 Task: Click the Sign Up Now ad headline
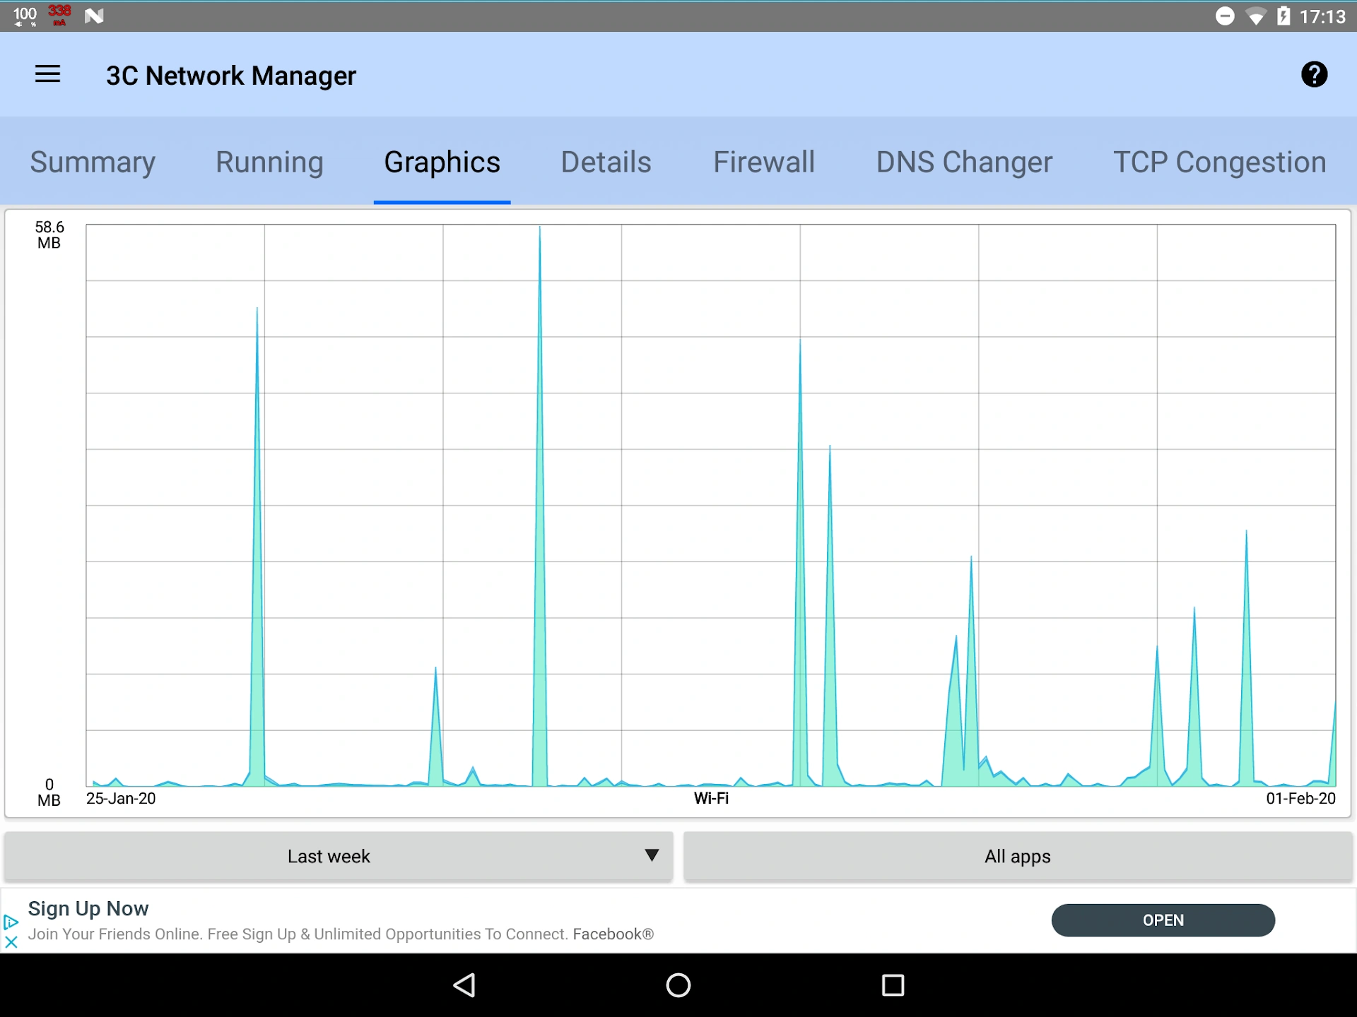pyautogui.click(x=88, y=908)
